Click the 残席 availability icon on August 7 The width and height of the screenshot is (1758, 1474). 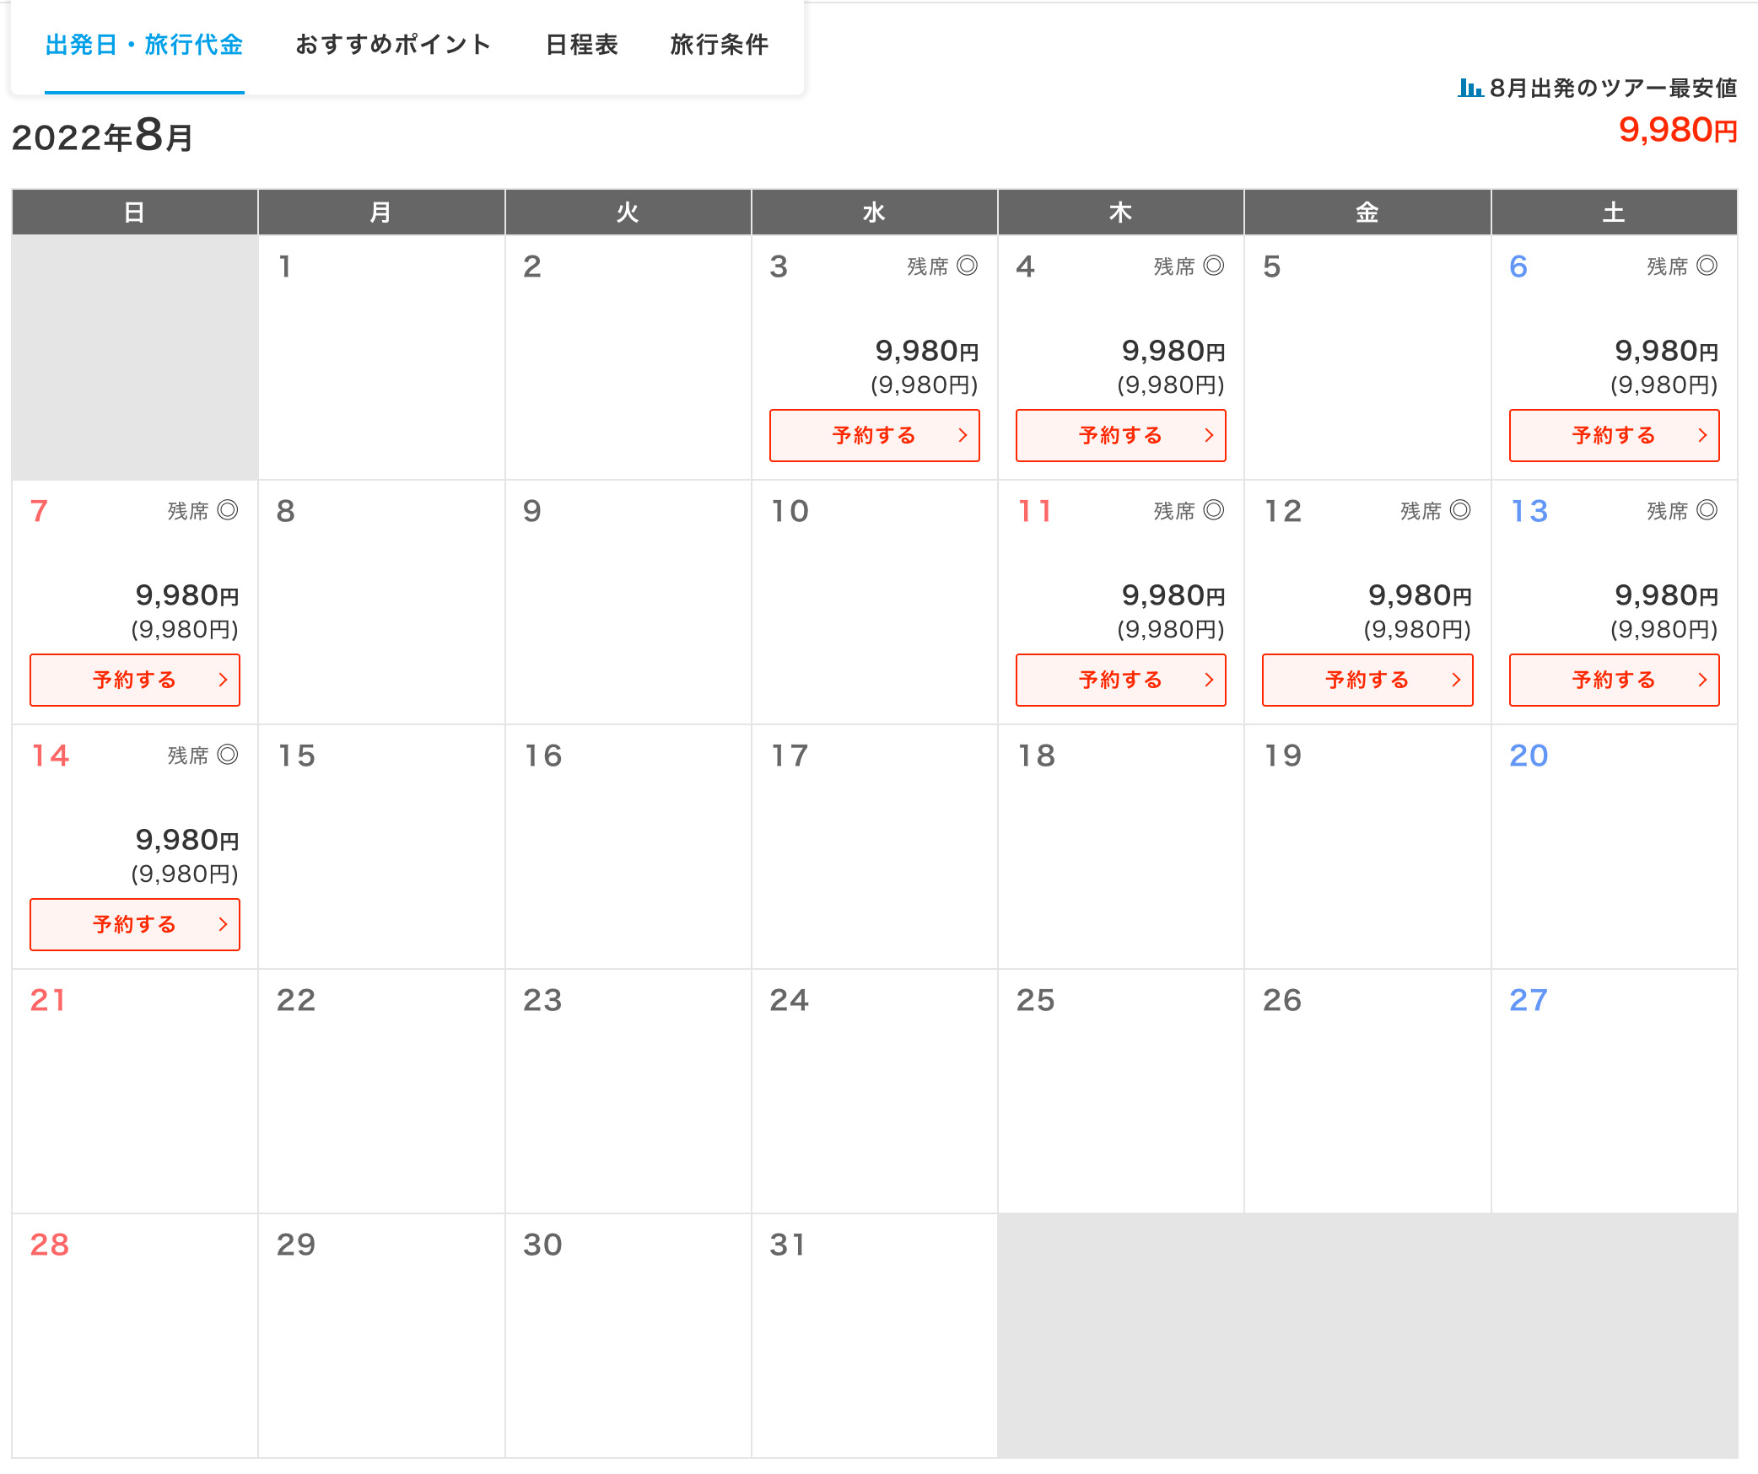(227, 510)
